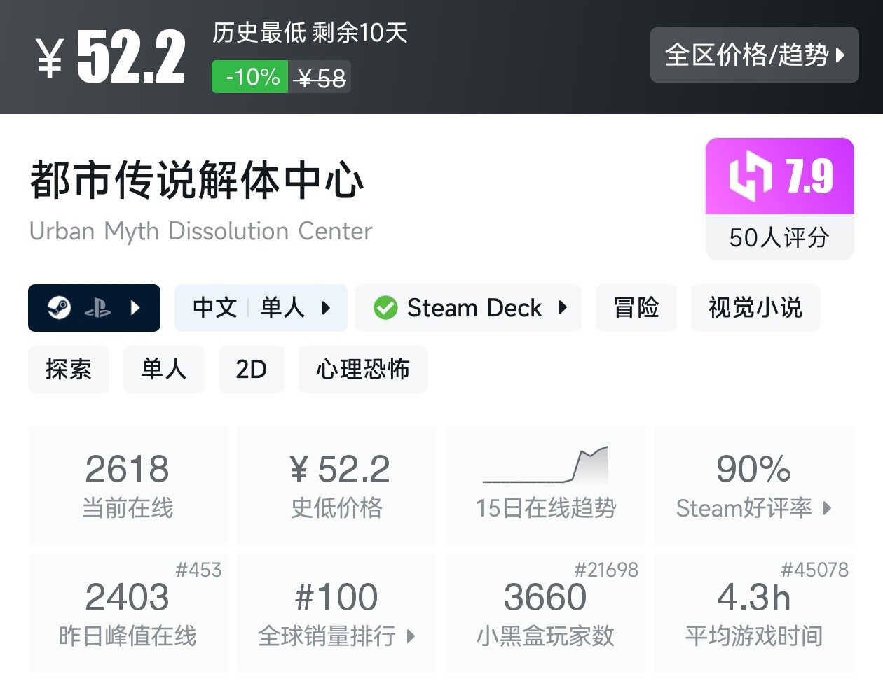The height and width of the screenshot is (686, 883).
Task: Expand the Steam Deck compatibility arrow
Action: click(563, 307)
